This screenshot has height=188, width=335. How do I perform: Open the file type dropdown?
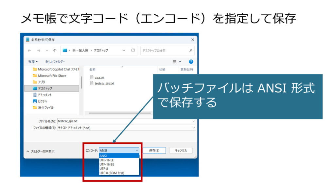pos(194,128)
